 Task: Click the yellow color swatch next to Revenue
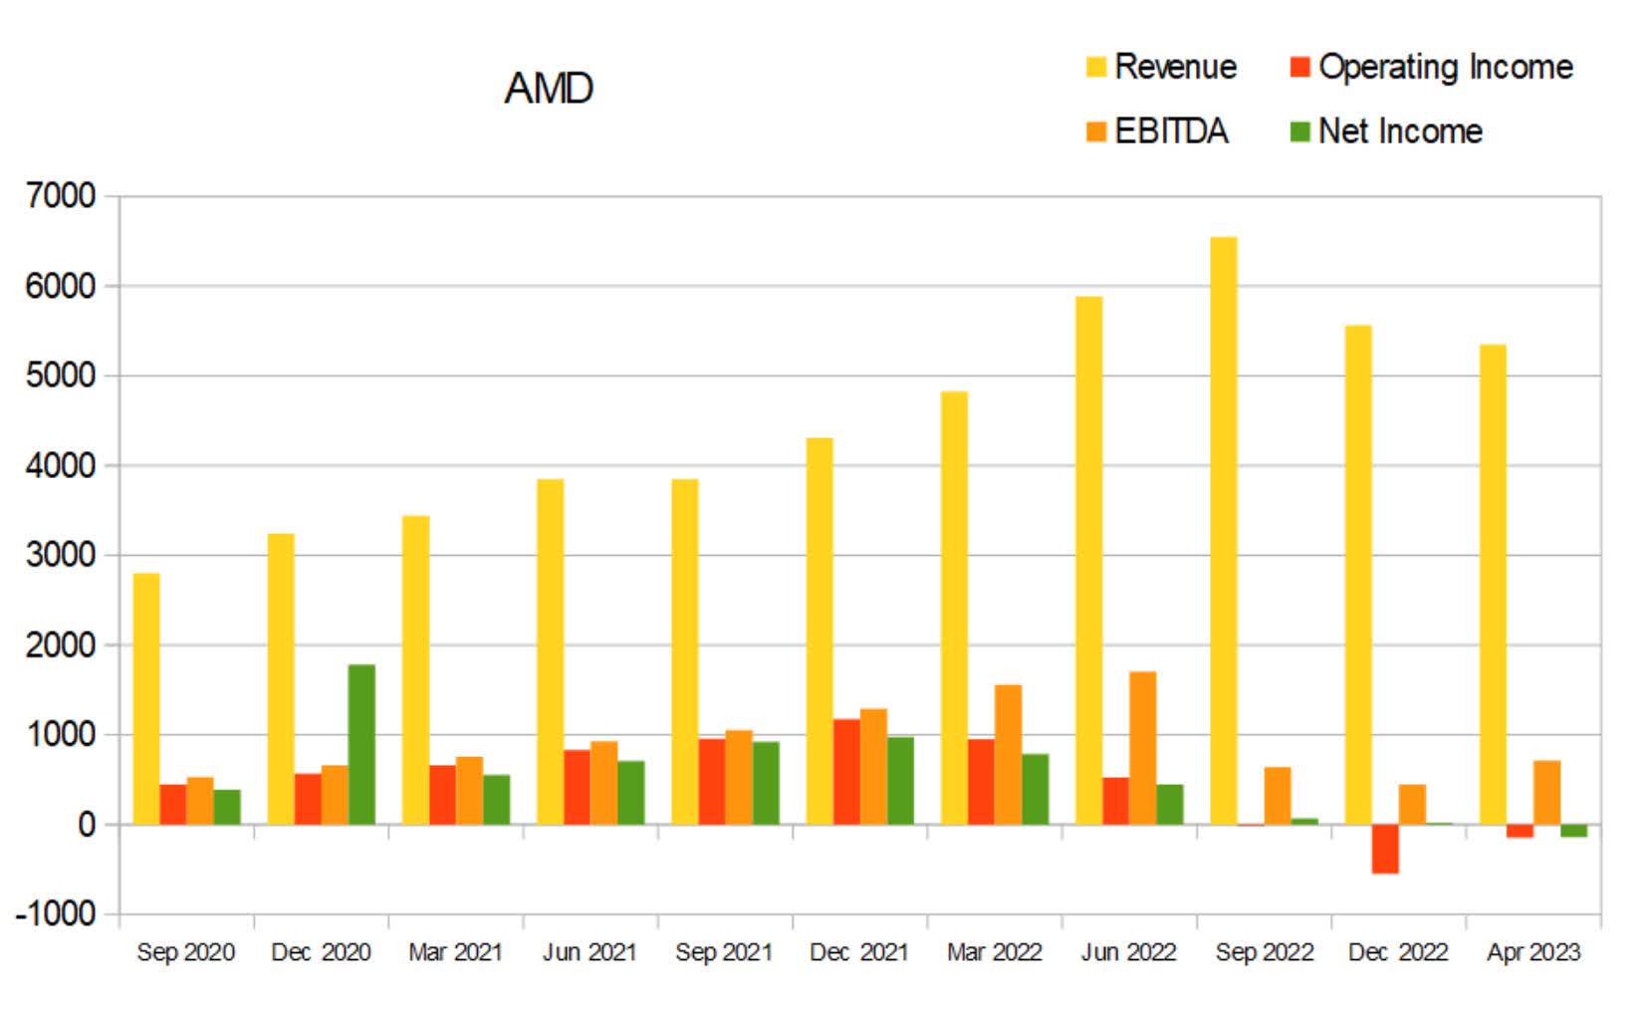[x=1097, y=67]
